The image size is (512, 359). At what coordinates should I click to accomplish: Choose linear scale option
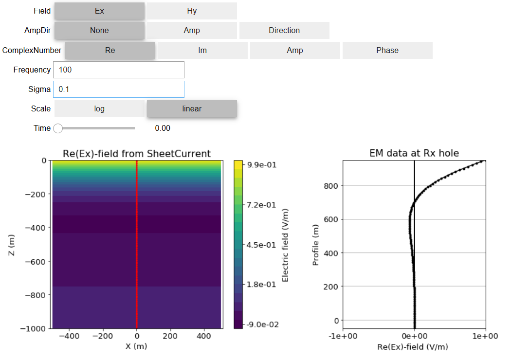192,109
